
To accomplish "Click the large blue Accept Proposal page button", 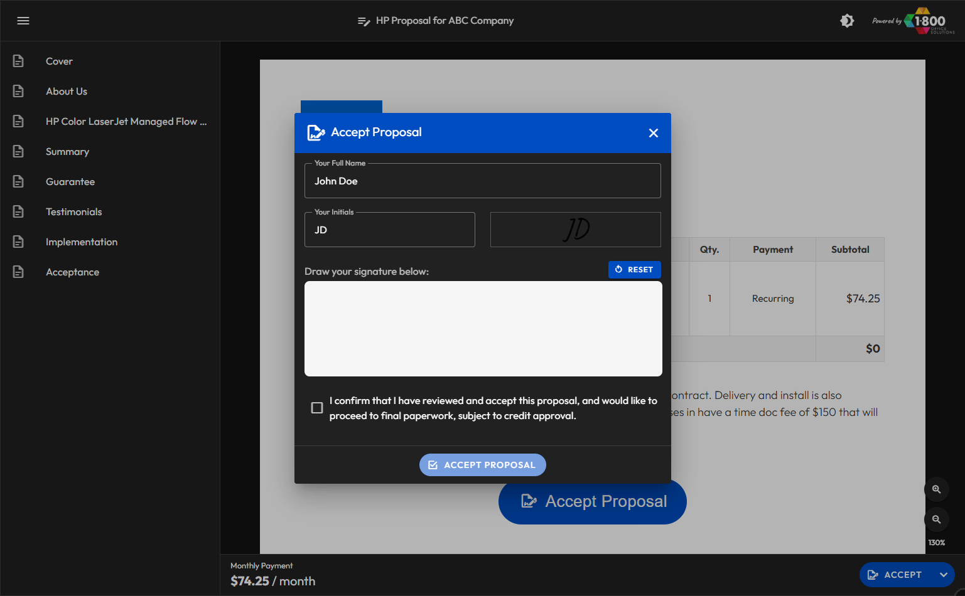I will [x=593, y=501].
